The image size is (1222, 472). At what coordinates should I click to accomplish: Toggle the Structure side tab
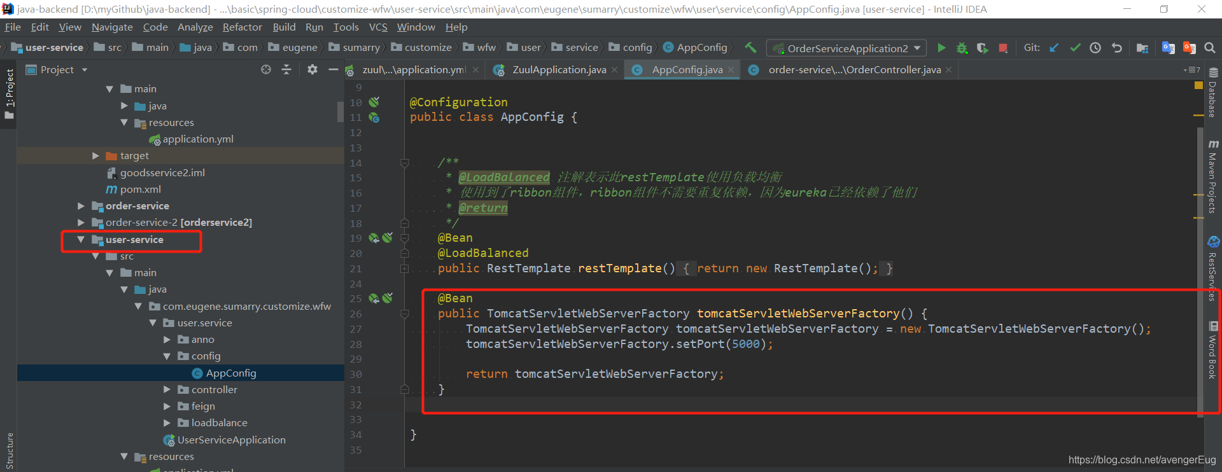(x=9, y=450)
